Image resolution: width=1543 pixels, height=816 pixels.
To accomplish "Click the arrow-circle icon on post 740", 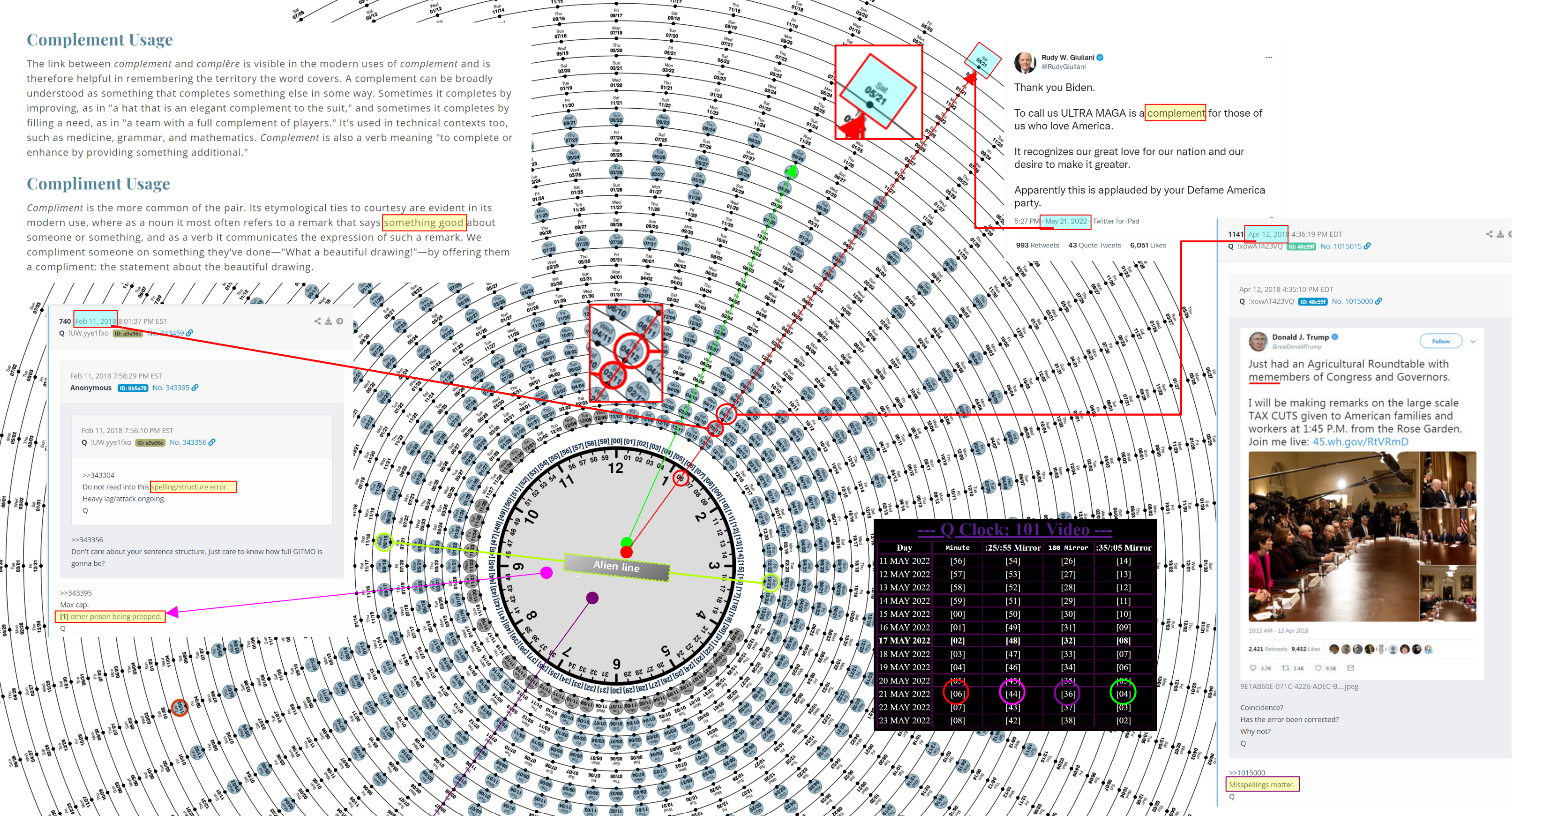I will click(340, 321).
